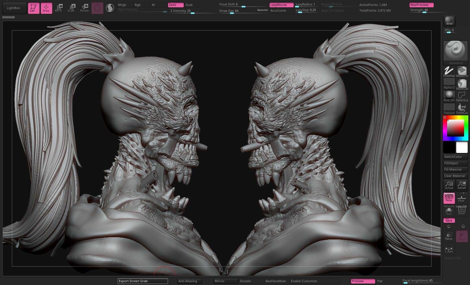Viewport: 470px width, 285px height.
Task: Open the Alpha selector
Action: [449, 84]
